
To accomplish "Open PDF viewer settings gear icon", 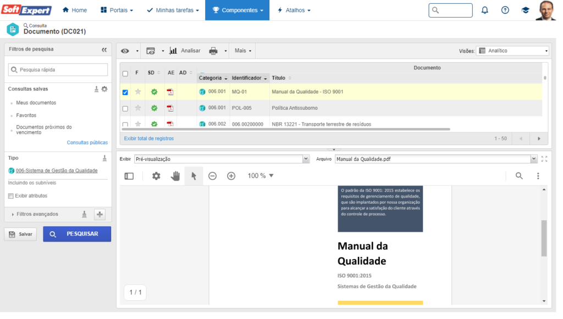I will pos(156,176).
